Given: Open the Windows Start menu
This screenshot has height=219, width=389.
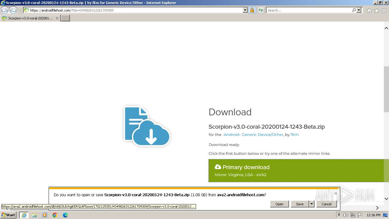Looking at the screenshot, I should [x=9, y=215].
